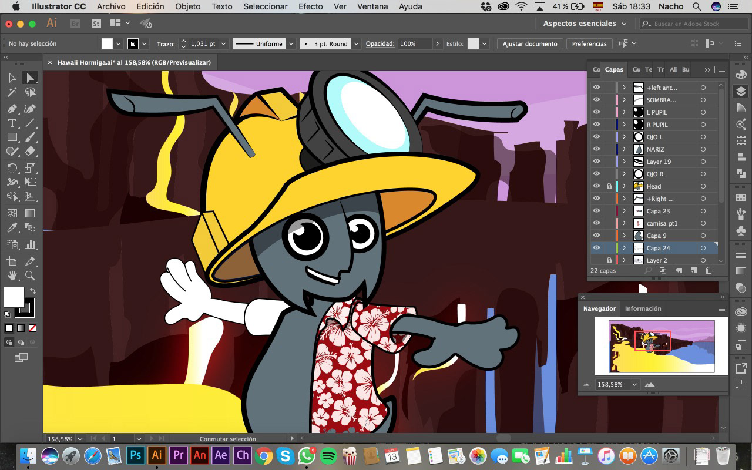Open the Efecto menu
The height and width of the screenshot is (470, 752).
(x=310, y=6)
